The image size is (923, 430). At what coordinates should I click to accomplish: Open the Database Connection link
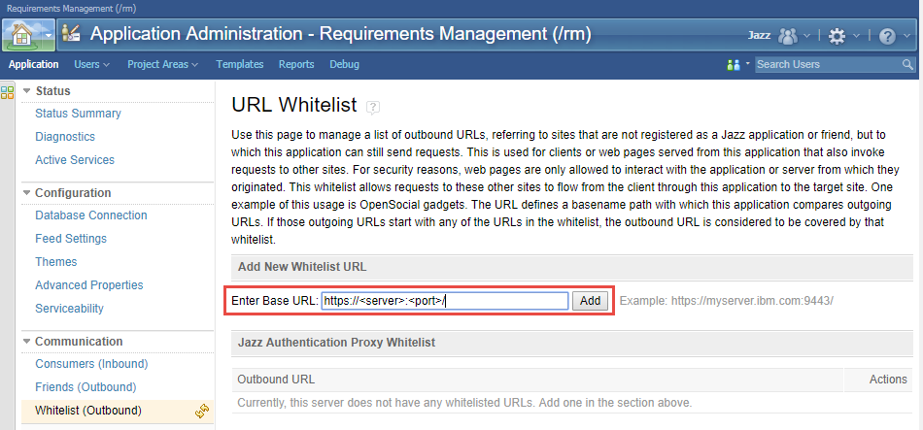click(x=91, y=215)
